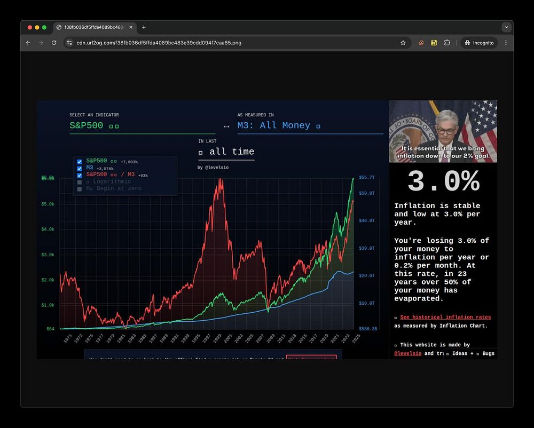Click the red-outlined button in bottom banner
The image size is (534, 428).
pos(311,357)
